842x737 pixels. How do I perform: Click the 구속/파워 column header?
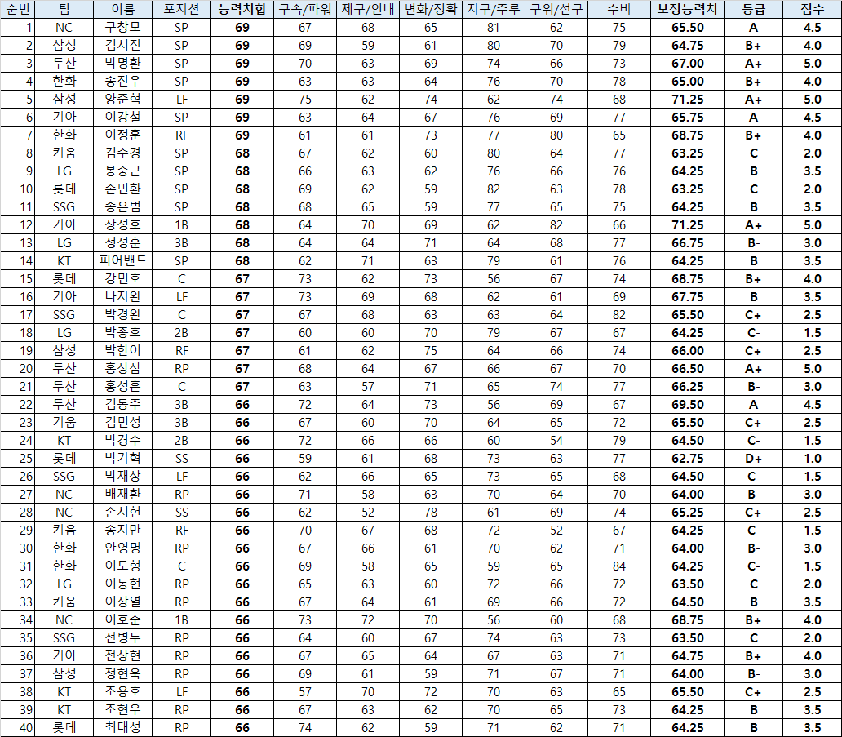[x=305, y=9]
